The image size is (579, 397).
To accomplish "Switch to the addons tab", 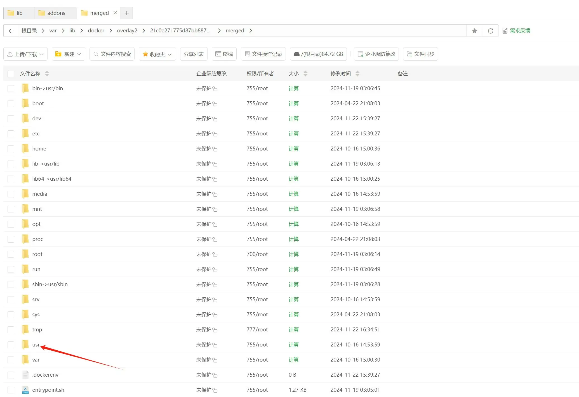I will pos(55,13).
